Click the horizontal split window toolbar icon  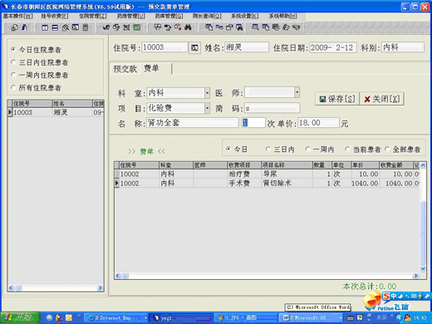[55, 27]
